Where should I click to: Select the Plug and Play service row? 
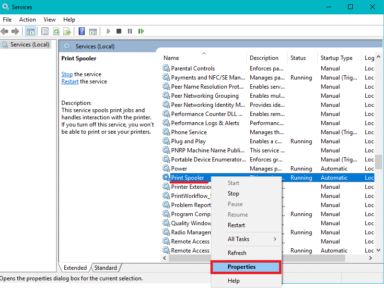tap(188, 141)
